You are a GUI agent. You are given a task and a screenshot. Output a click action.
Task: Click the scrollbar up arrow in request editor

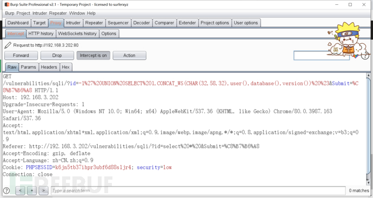pyautogui.click(x=369, y=76)
